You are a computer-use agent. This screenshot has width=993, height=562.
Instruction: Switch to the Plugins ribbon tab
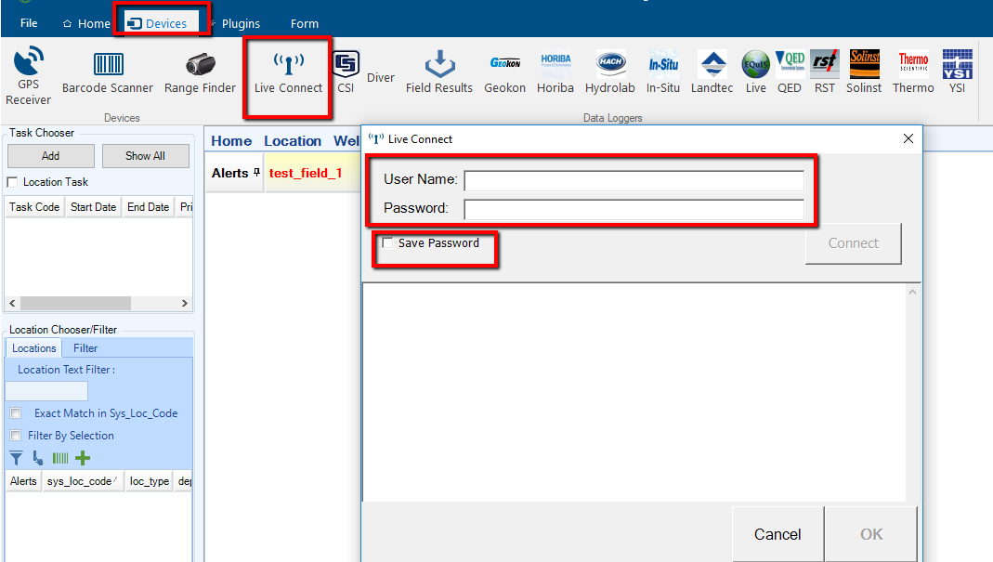pyautogui.click(x=240, y=23)
